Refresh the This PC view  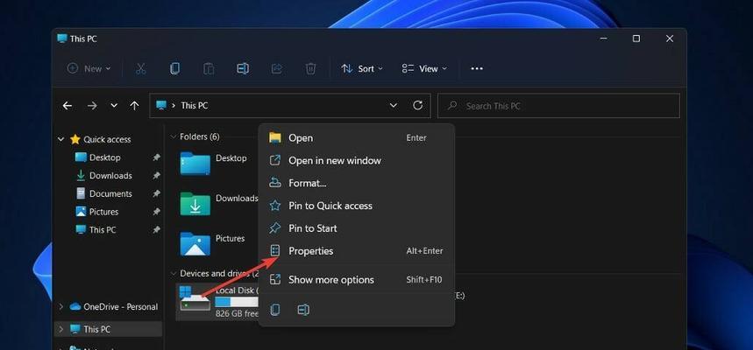tap(418, 106)
